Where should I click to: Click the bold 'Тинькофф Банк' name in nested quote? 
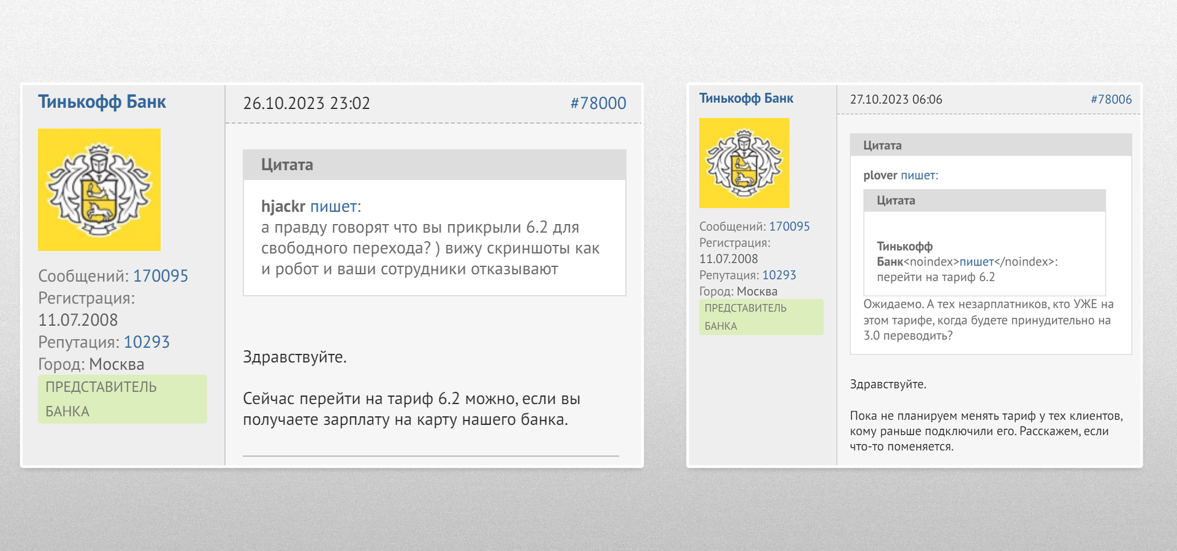tap(905, 254)
